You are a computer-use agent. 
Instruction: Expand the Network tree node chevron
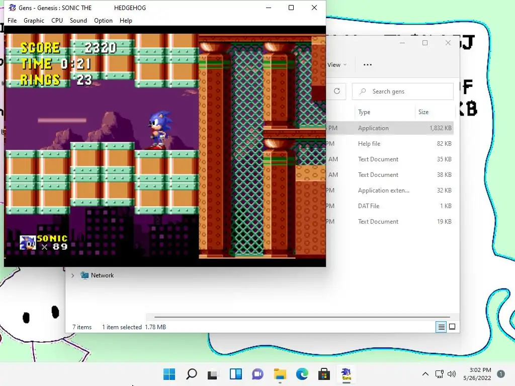coord(72,275)
